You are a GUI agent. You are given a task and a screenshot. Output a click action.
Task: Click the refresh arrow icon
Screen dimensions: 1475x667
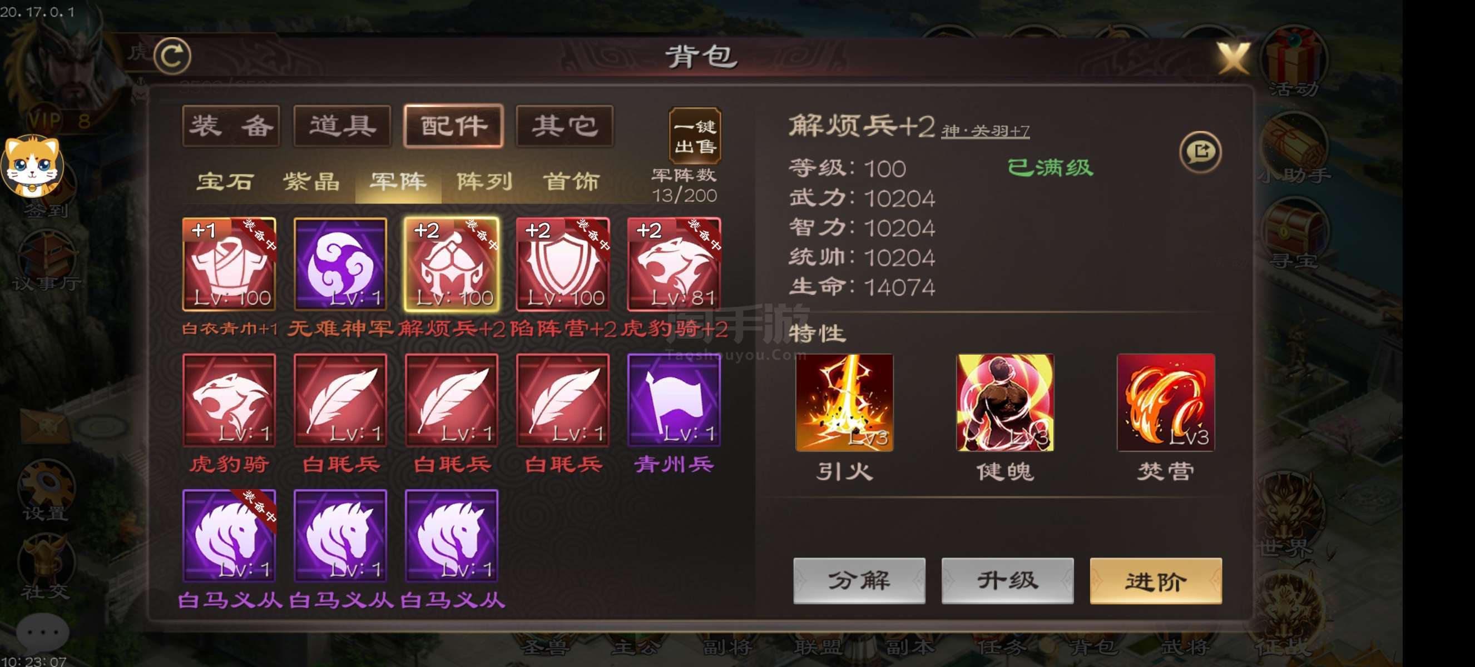(x=172, y=56)
